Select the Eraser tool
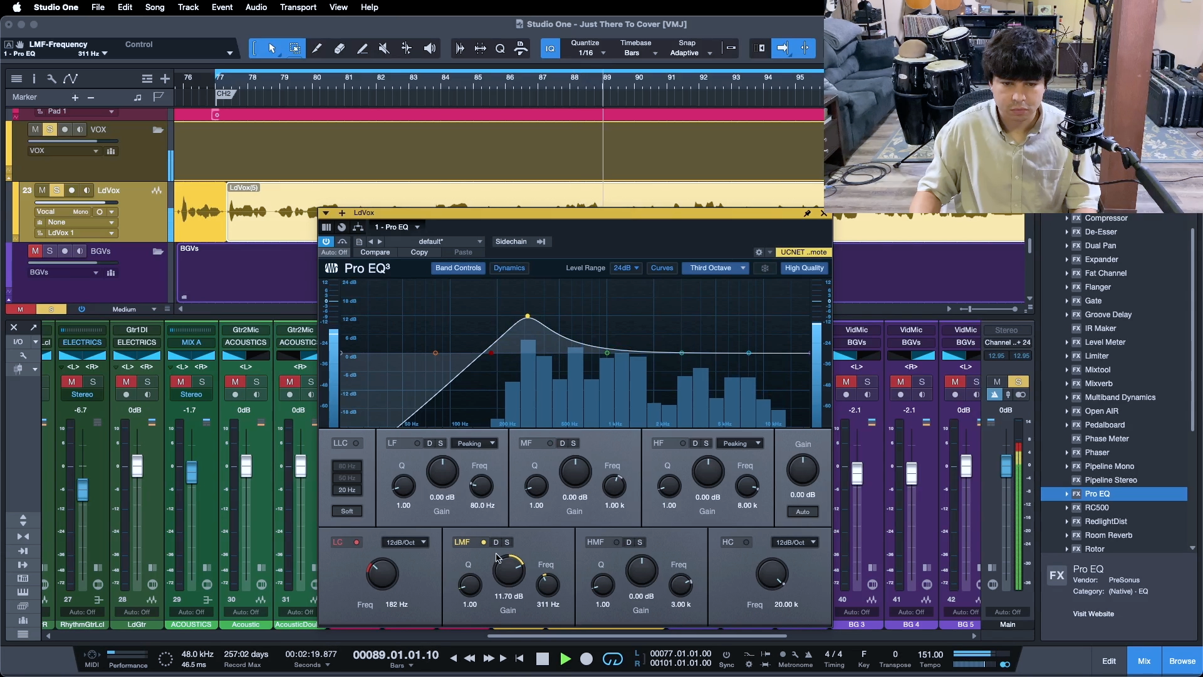 pyautogui.click(x=340, y=48)
